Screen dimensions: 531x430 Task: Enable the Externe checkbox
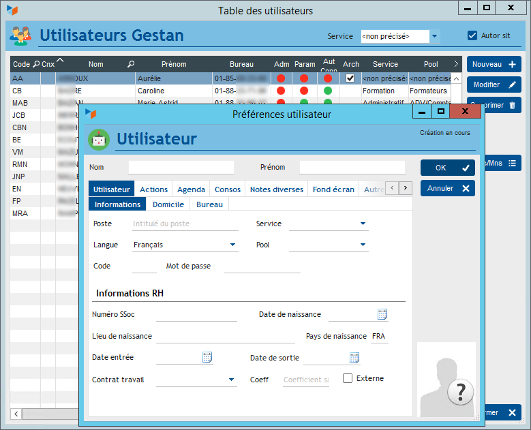click(348, 378)
